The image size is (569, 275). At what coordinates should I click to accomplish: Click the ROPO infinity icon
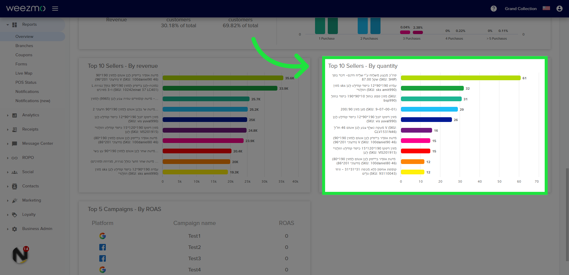15,158
